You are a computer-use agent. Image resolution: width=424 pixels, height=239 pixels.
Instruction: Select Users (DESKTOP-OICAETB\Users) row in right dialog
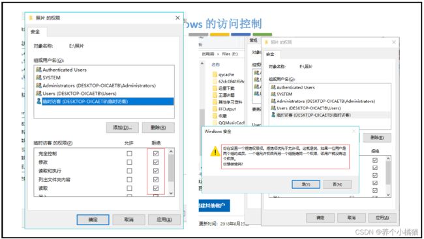(x=330, y=107)
